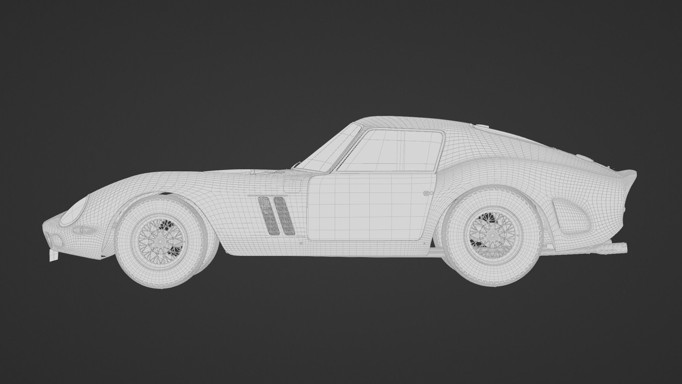Click the rear spoiler lip
The height and width of the screenshot is (384, 682).
coord(629,173)
